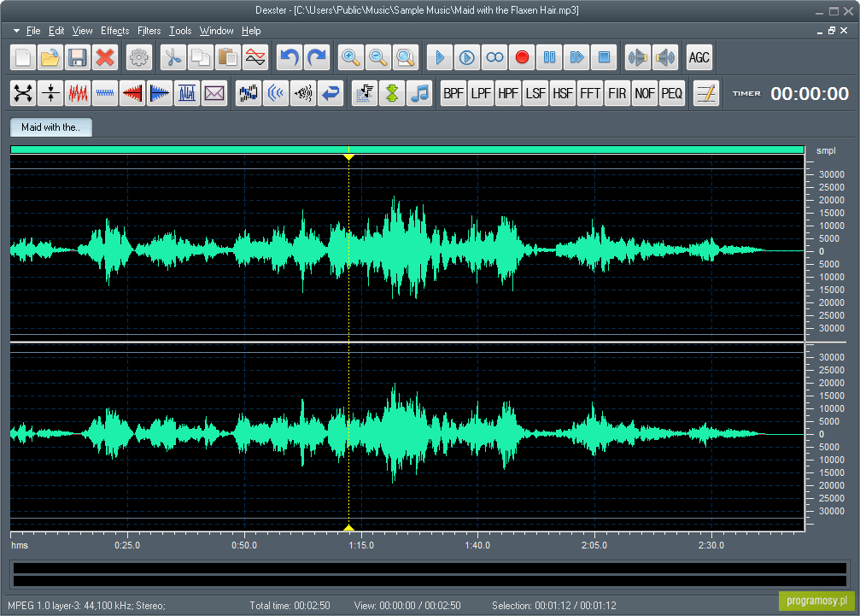860x616 pixels.
Task: Open the Tools menu
Action: coord(180,31)
